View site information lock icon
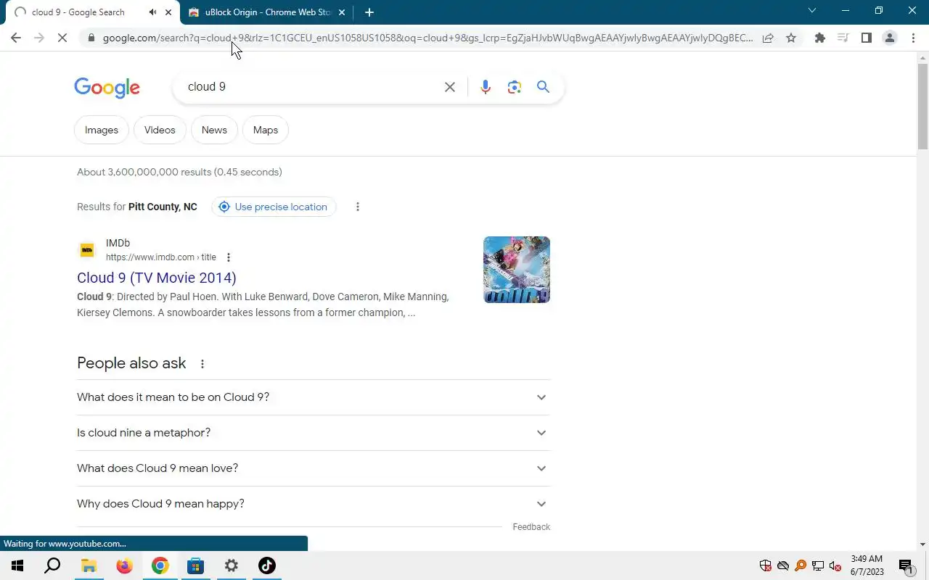The width and height of the screenshot is (929, 580). click(91, 38)
